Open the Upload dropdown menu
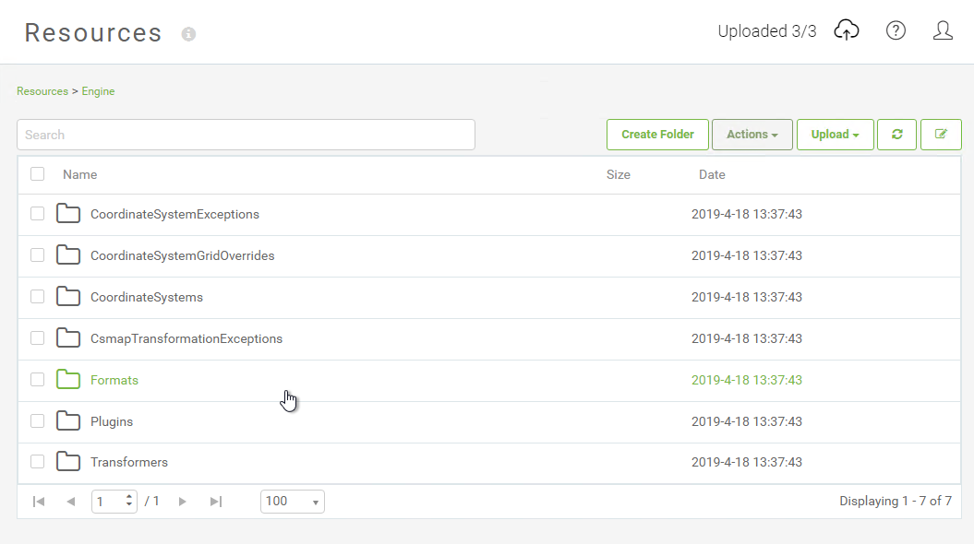 pos(835,135)
